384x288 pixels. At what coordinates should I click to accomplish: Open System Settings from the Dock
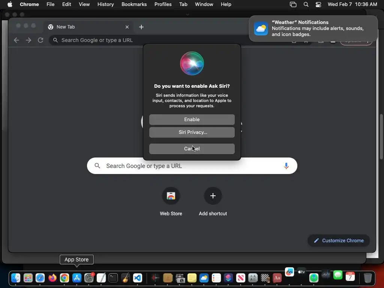coord(89,278)
